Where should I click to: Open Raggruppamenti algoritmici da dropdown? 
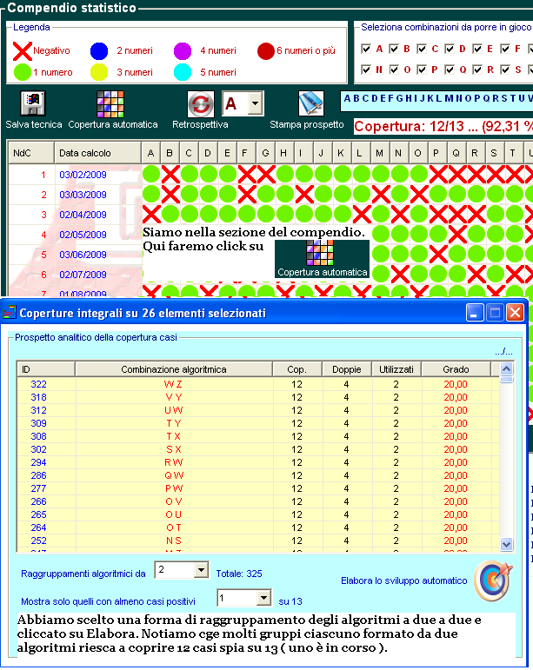click(201, 569)
